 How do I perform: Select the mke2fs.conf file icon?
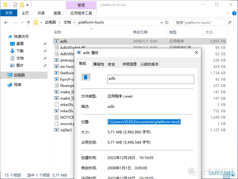pyautogui.click(x=57, y=104)
